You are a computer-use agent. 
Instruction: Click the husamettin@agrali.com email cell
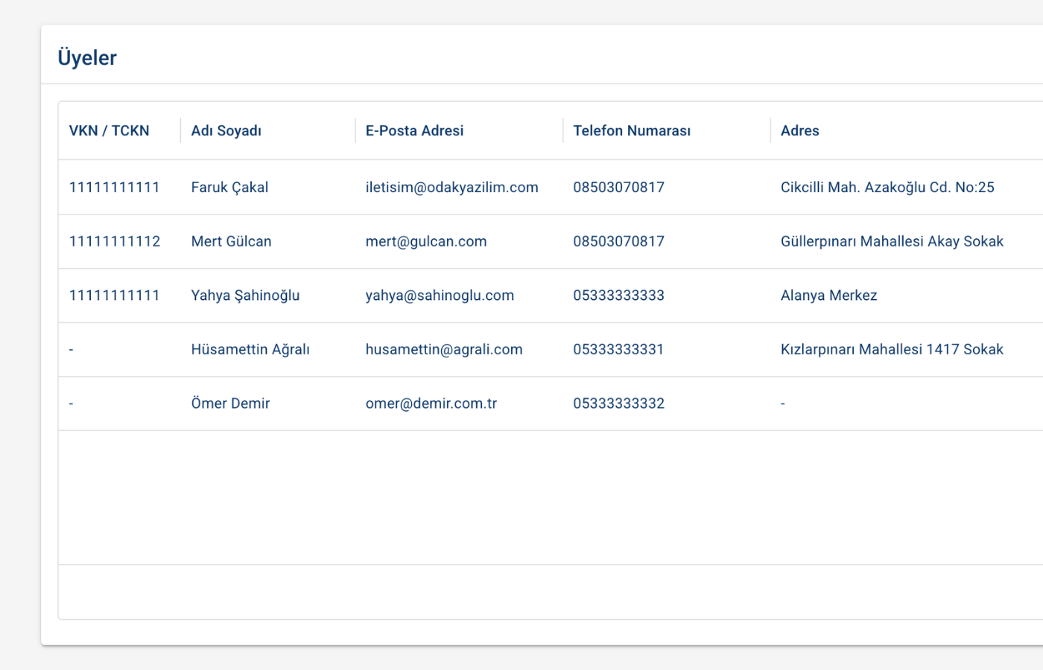[x=443, y=349]
